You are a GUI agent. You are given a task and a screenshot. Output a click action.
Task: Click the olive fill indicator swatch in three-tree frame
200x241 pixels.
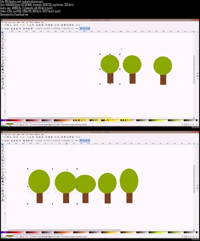[x=10, y=124]
